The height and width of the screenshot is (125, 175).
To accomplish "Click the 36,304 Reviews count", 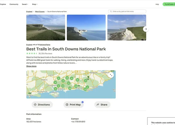I will [x=45, y=53].
